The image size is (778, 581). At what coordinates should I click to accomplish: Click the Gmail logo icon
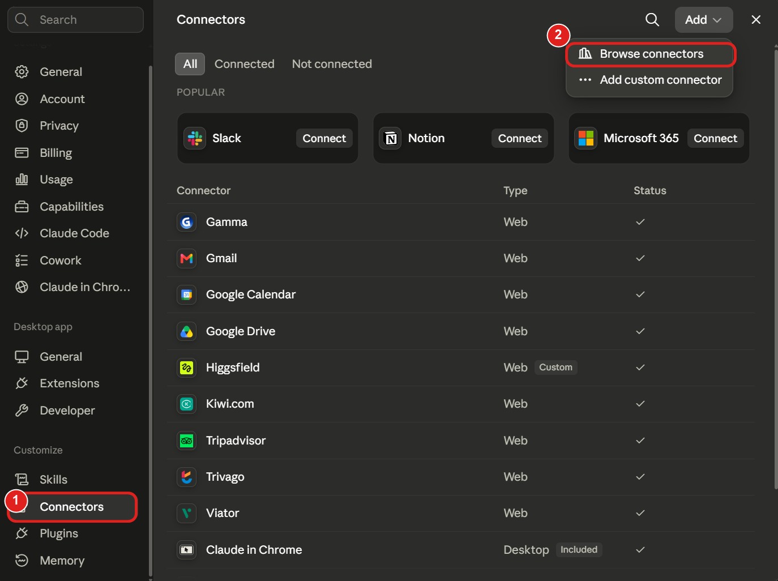pos(186,258)
